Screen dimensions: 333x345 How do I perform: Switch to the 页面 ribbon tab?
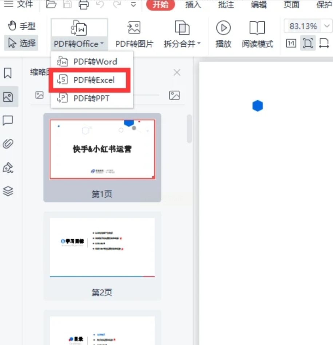coord(292,4)
